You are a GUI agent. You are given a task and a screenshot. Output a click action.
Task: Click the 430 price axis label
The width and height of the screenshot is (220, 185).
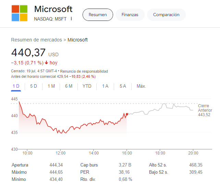click(x=14, y=149)
